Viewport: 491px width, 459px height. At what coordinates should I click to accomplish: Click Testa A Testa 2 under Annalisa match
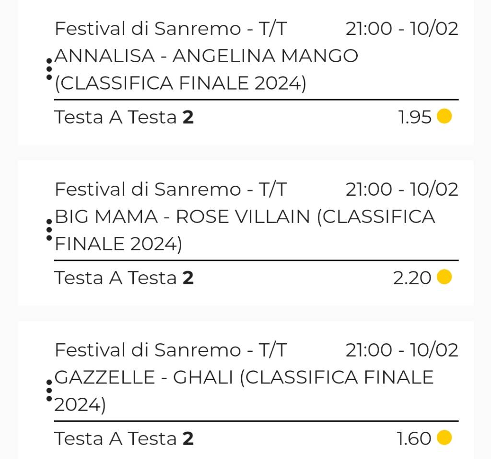click(x=124, y=117)
